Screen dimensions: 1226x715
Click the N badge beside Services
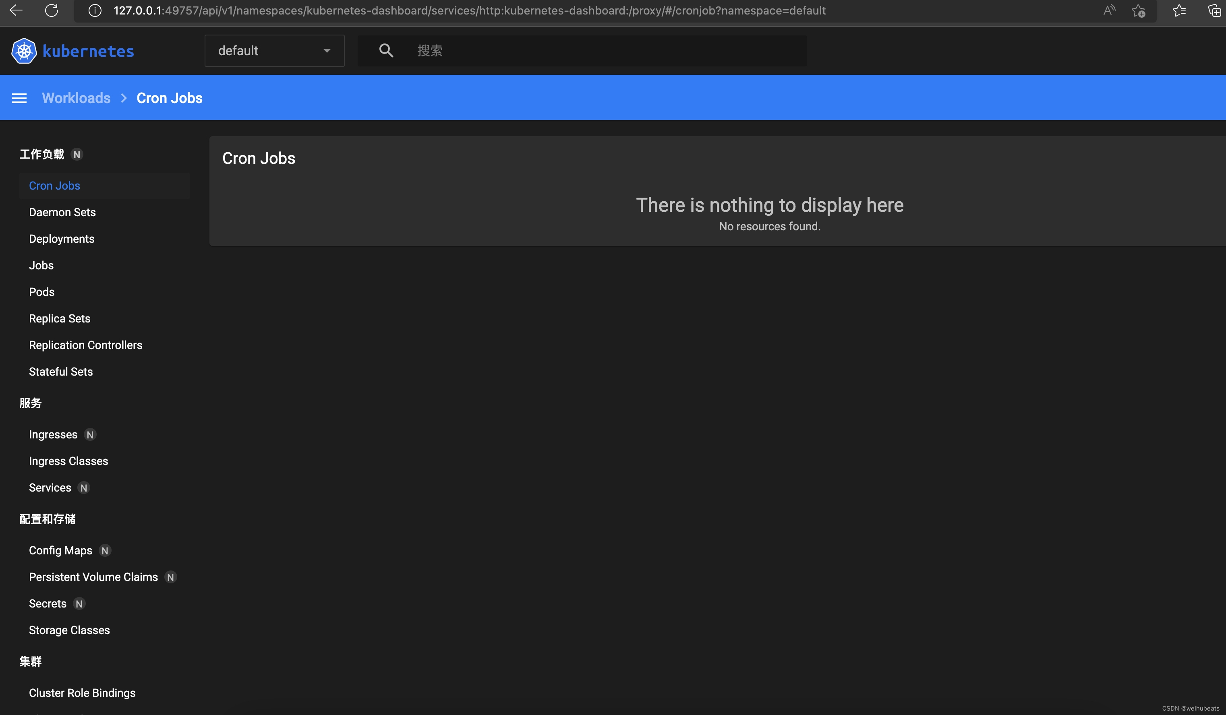click(x=84, y=488)
